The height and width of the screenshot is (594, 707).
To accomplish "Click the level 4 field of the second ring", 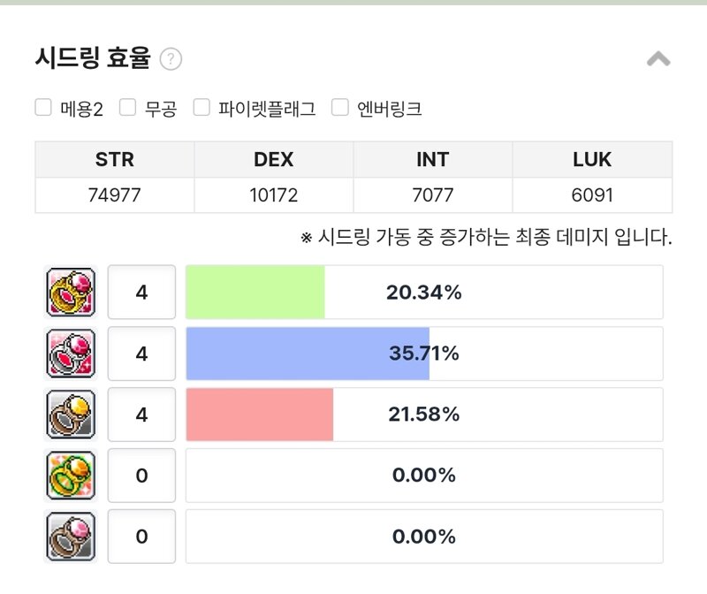I will [x=141, y=354].
